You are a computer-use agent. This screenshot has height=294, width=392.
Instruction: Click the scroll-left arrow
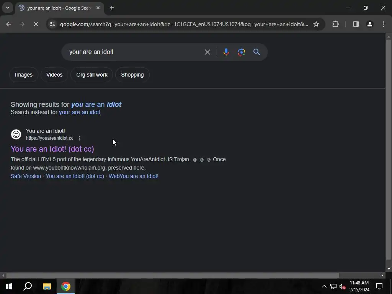pos(3,275)
